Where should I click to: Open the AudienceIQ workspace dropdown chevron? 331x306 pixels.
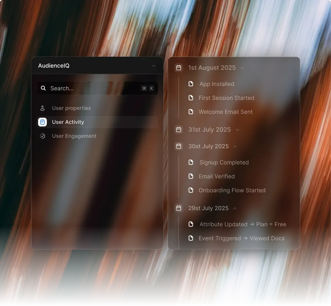click(154, 66)
